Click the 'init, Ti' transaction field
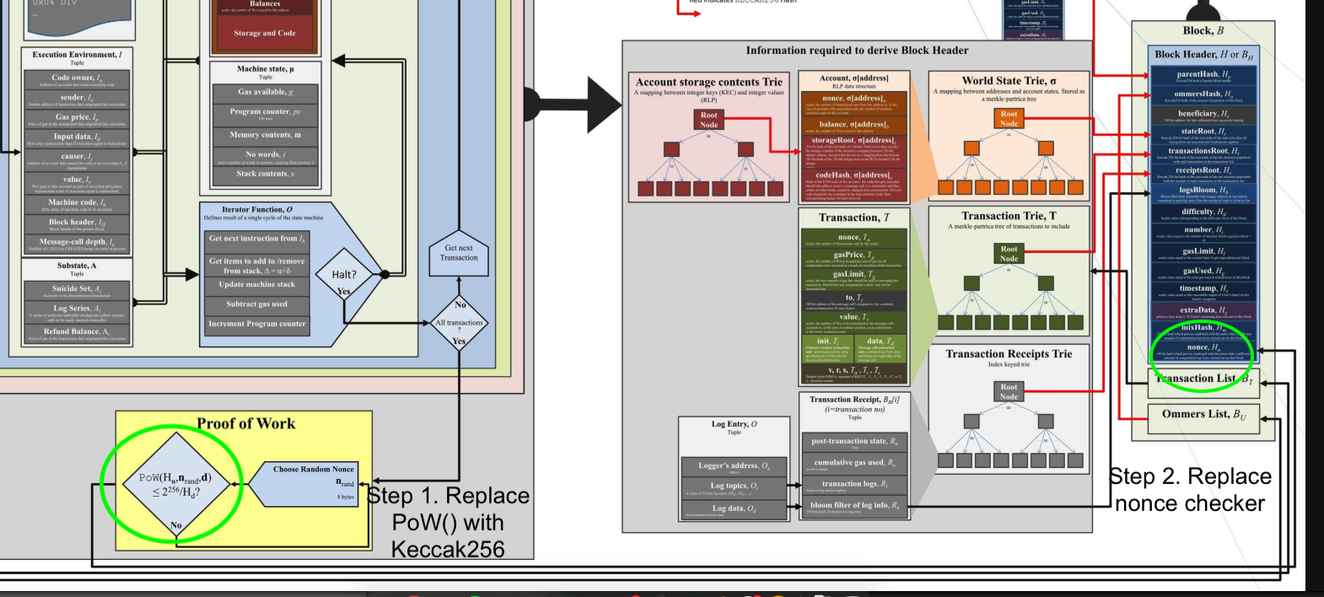The width and height of the screenshot is (1324, 597). pos(828,348)
